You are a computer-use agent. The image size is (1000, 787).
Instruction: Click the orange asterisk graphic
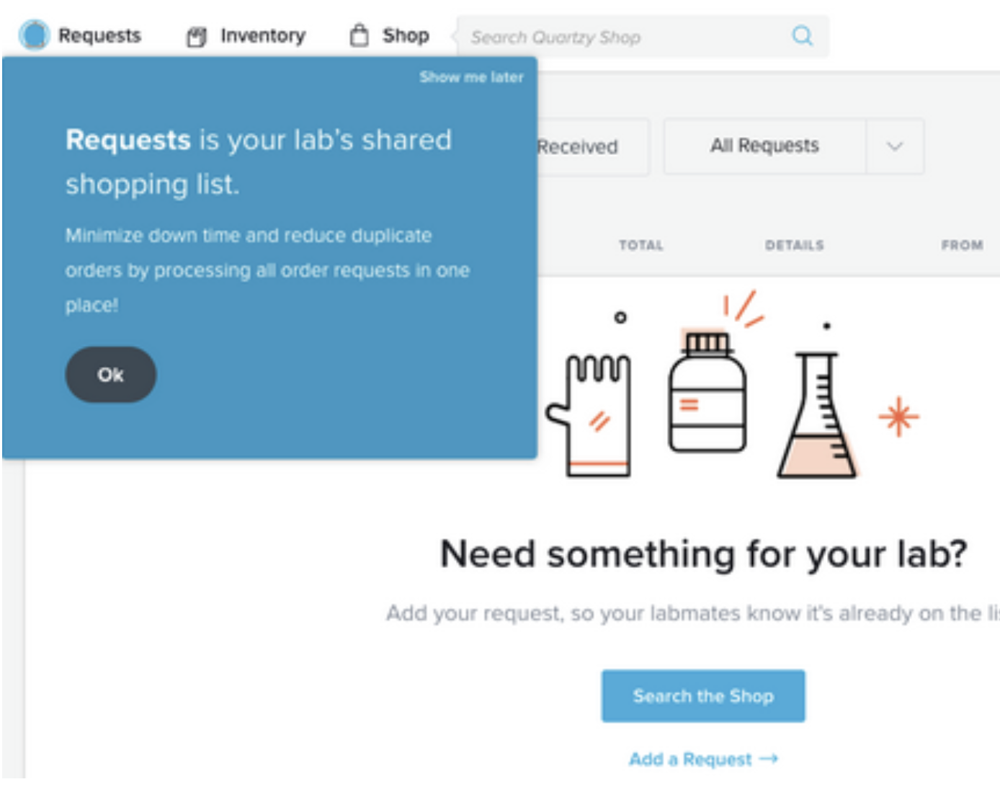click(x=898, y=417)
